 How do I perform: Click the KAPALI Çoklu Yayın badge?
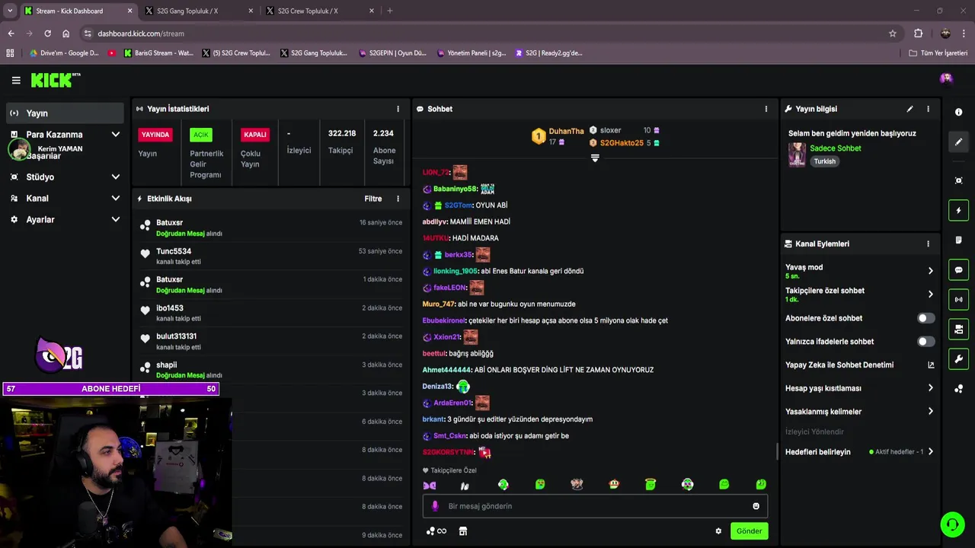tap(254, 135)
